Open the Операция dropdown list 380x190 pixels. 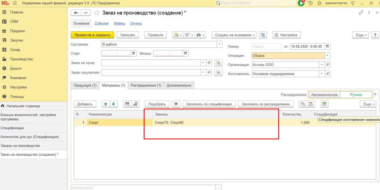pyautogui.click(x=327, y=55)
